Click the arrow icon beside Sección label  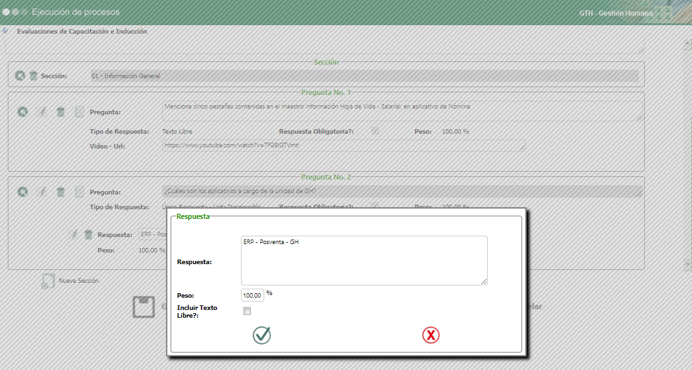click(x=20, y=76)
